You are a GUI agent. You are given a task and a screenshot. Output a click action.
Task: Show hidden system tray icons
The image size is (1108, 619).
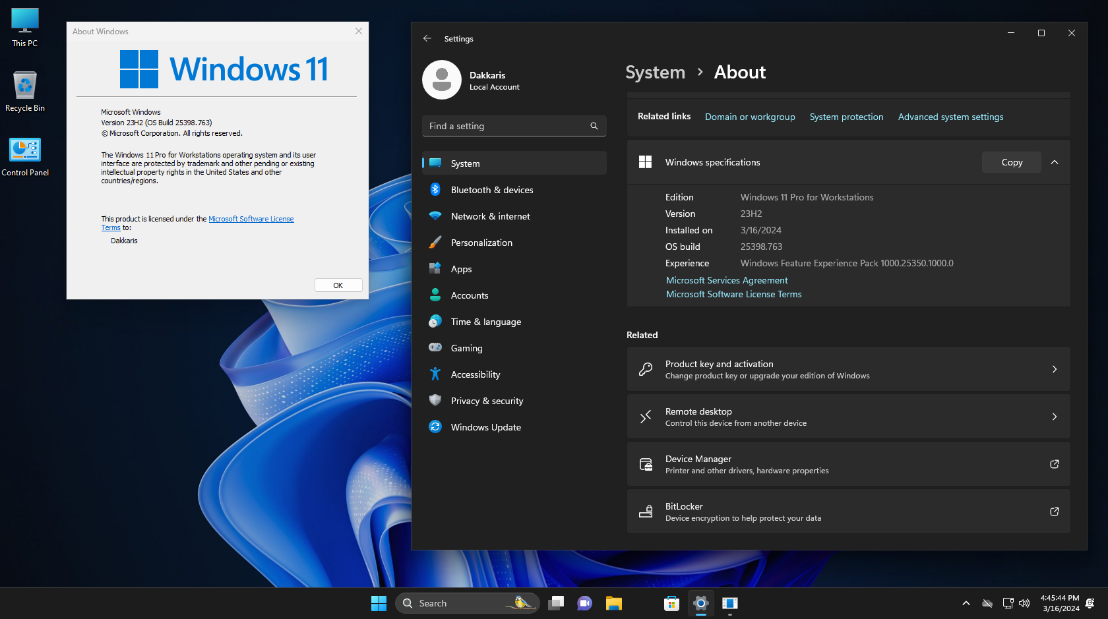point(966,603)
